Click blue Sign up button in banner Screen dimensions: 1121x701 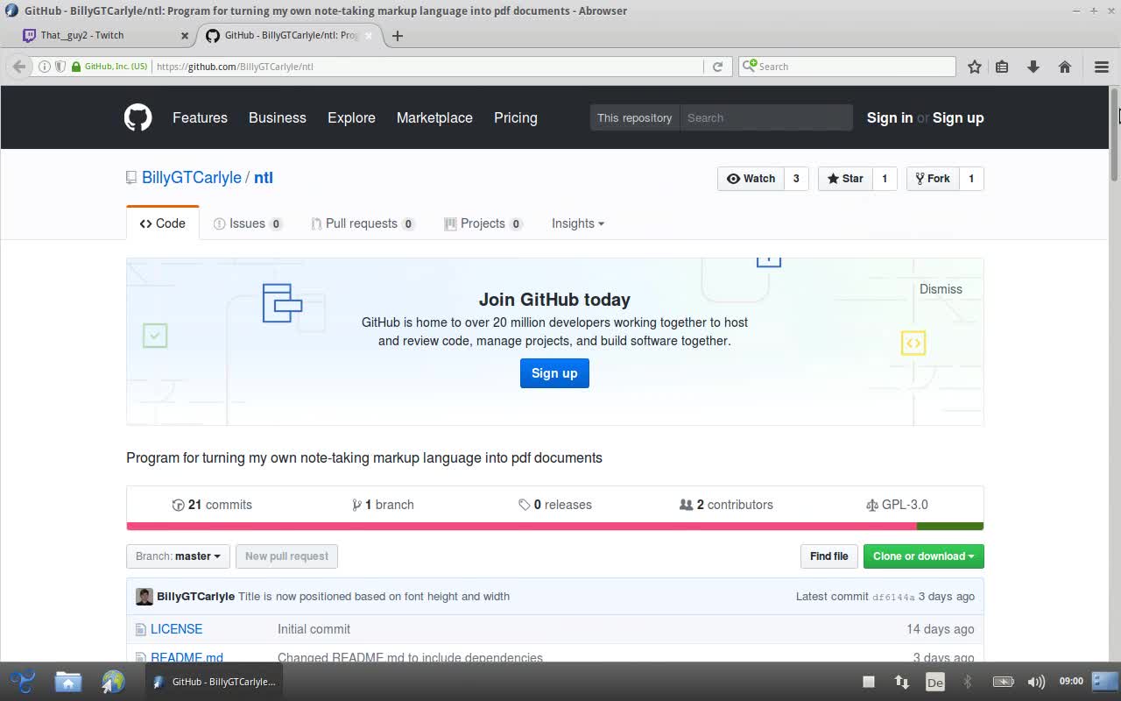554,373
